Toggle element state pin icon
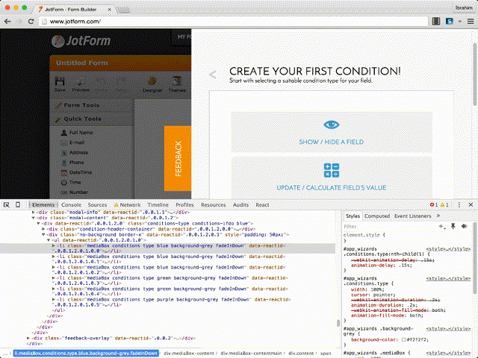 pos(453,226)
